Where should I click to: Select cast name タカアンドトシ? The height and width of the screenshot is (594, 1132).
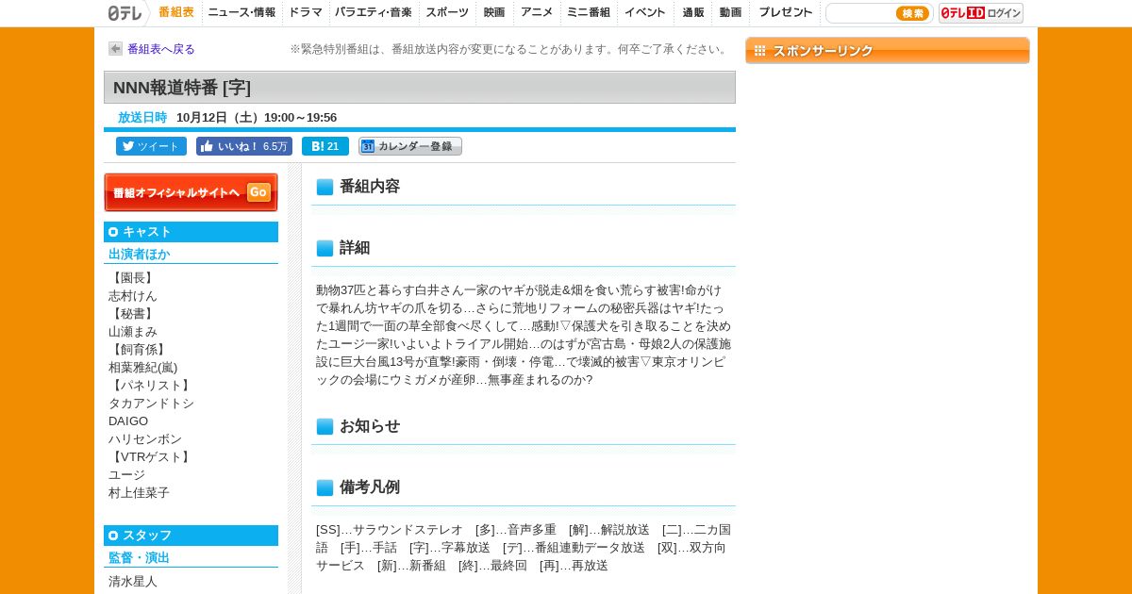[151, 404]
